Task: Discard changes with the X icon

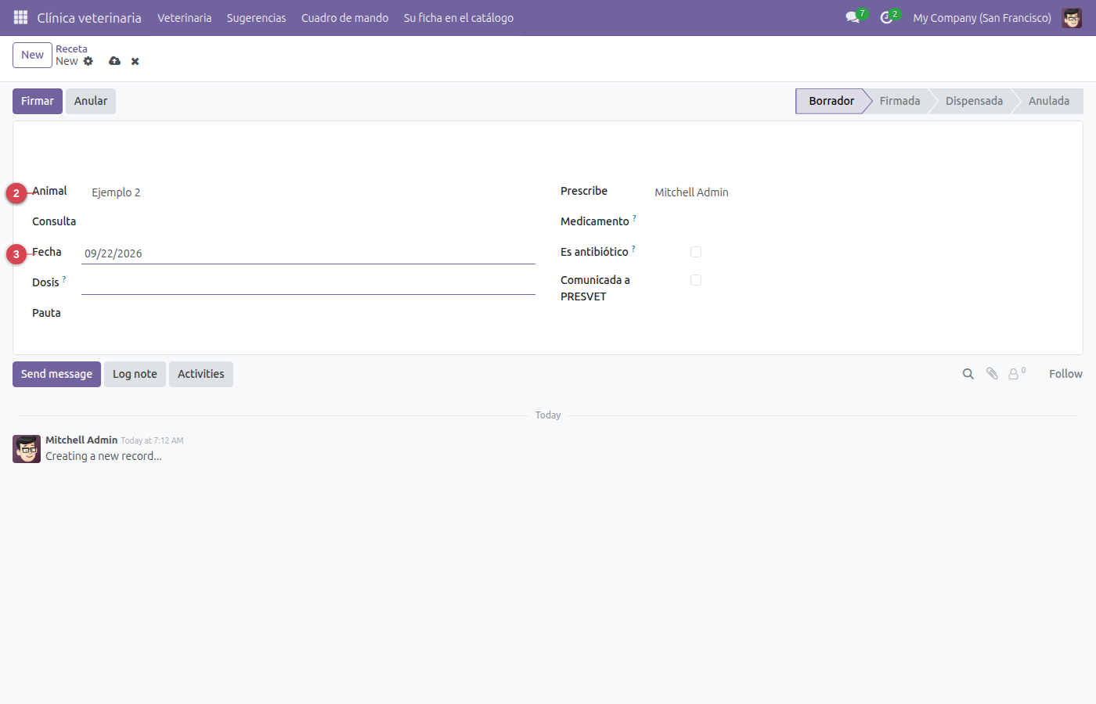Action: coord(135,61)
